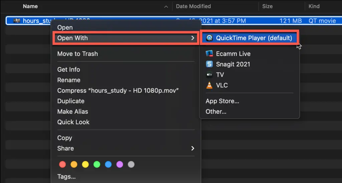Click the Apple TV app icon
The width and height of the screenshot is (342, 183).
209,75
